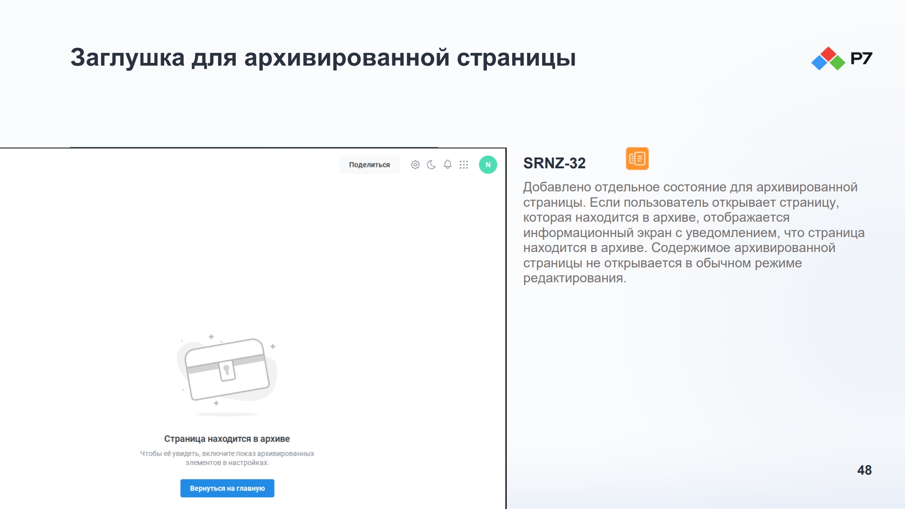Screen dimensions: 905x509
Task: Click the hint about showing archived elements
Action: pos(227,458)
